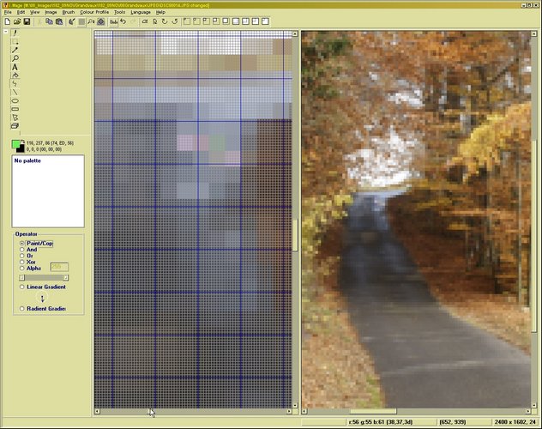Select the straight line tool
542x429 pixels.
[x=15, y=92]
